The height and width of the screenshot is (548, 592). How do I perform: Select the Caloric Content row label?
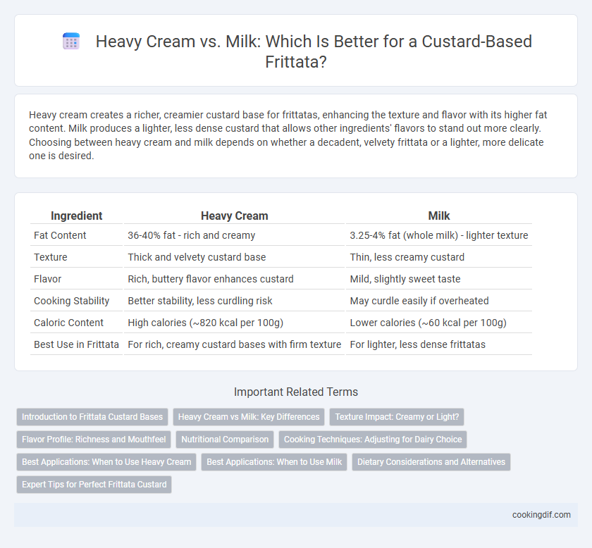click(x=68, y=323)
